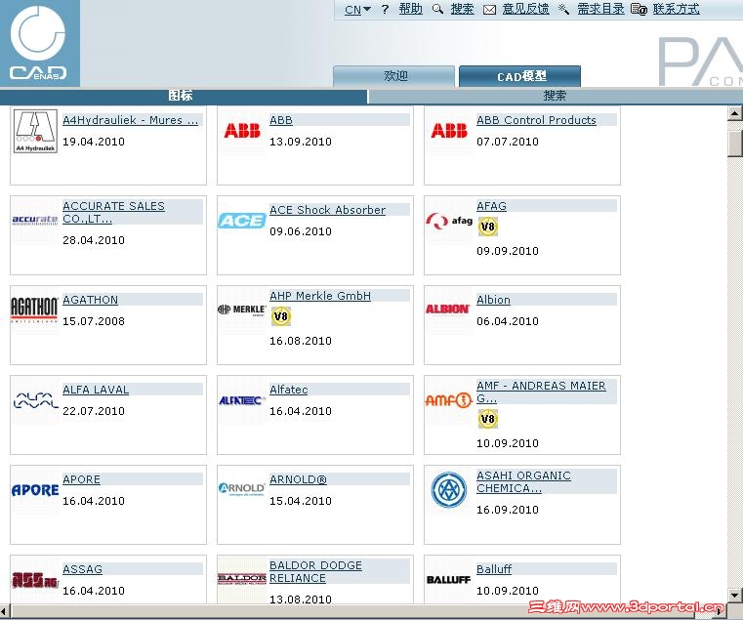
Task: Switch to the 欢迎 welcome tab
Action: 394,76
